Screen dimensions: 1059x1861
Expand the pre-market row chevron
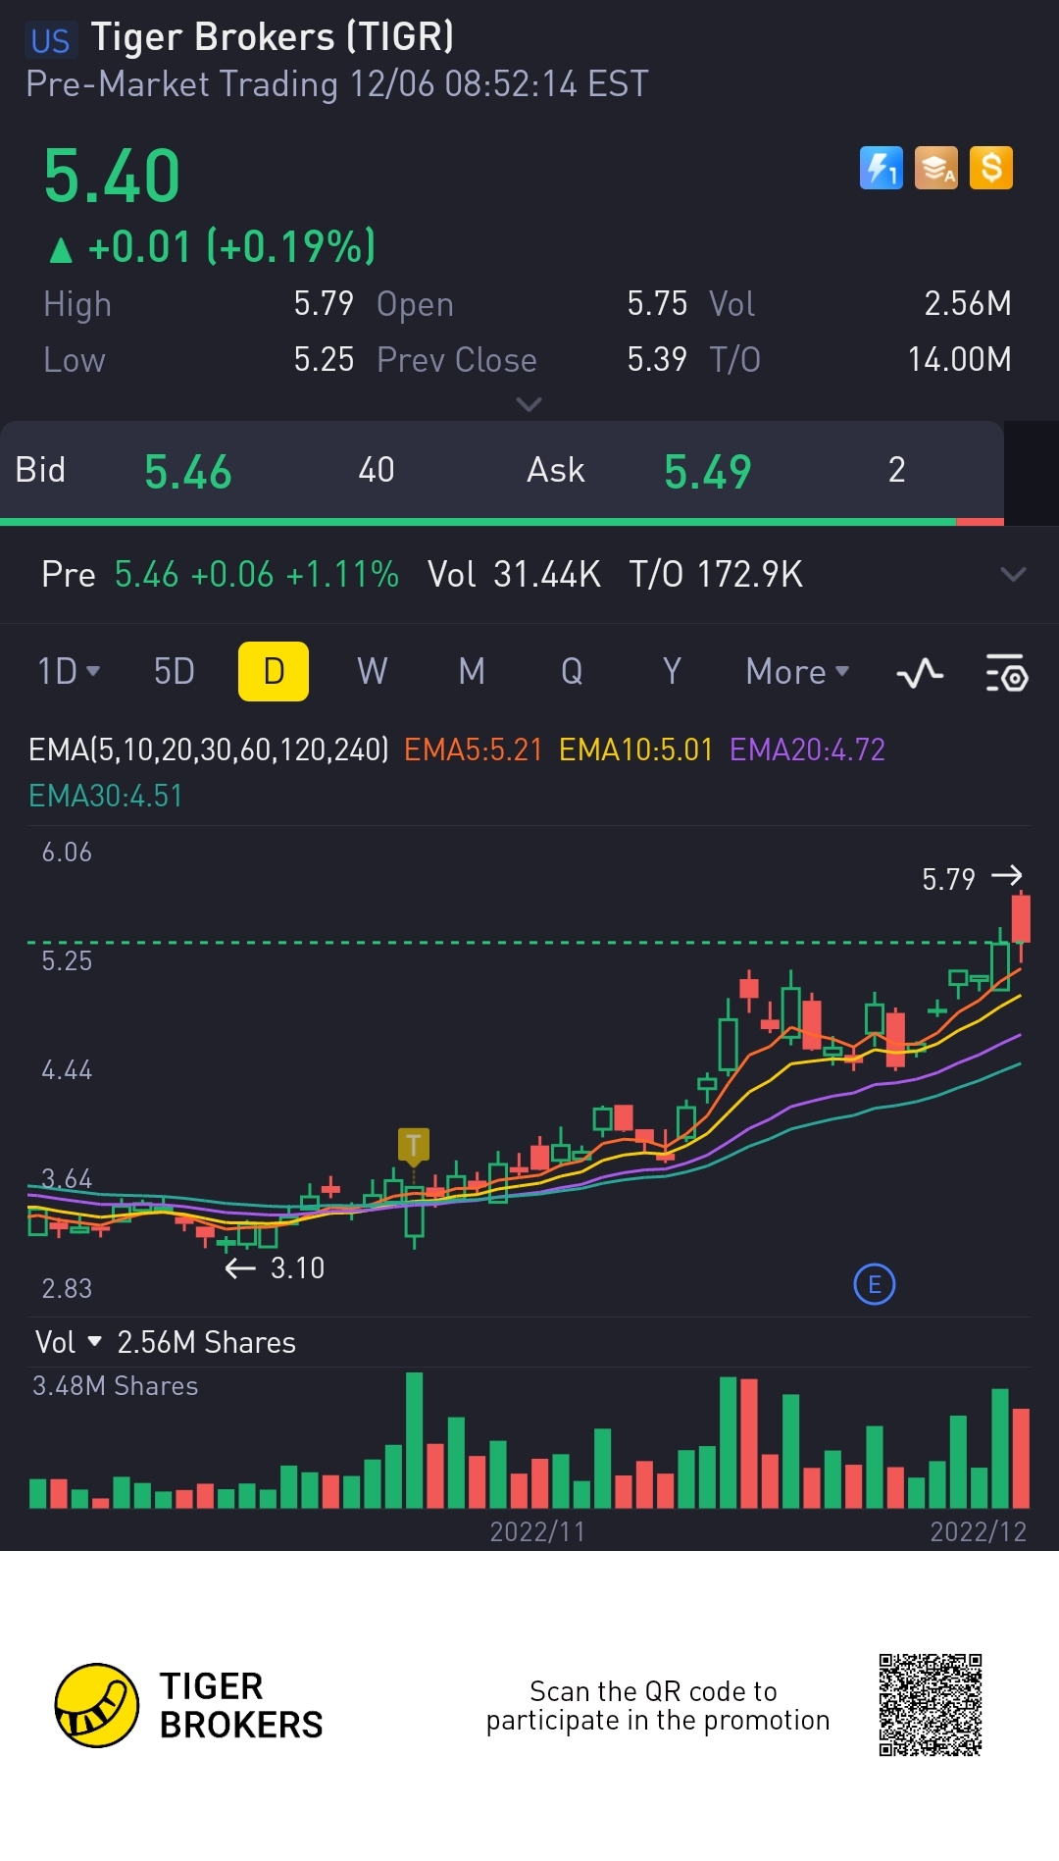pyautogui.click(x=1013, y=574)
